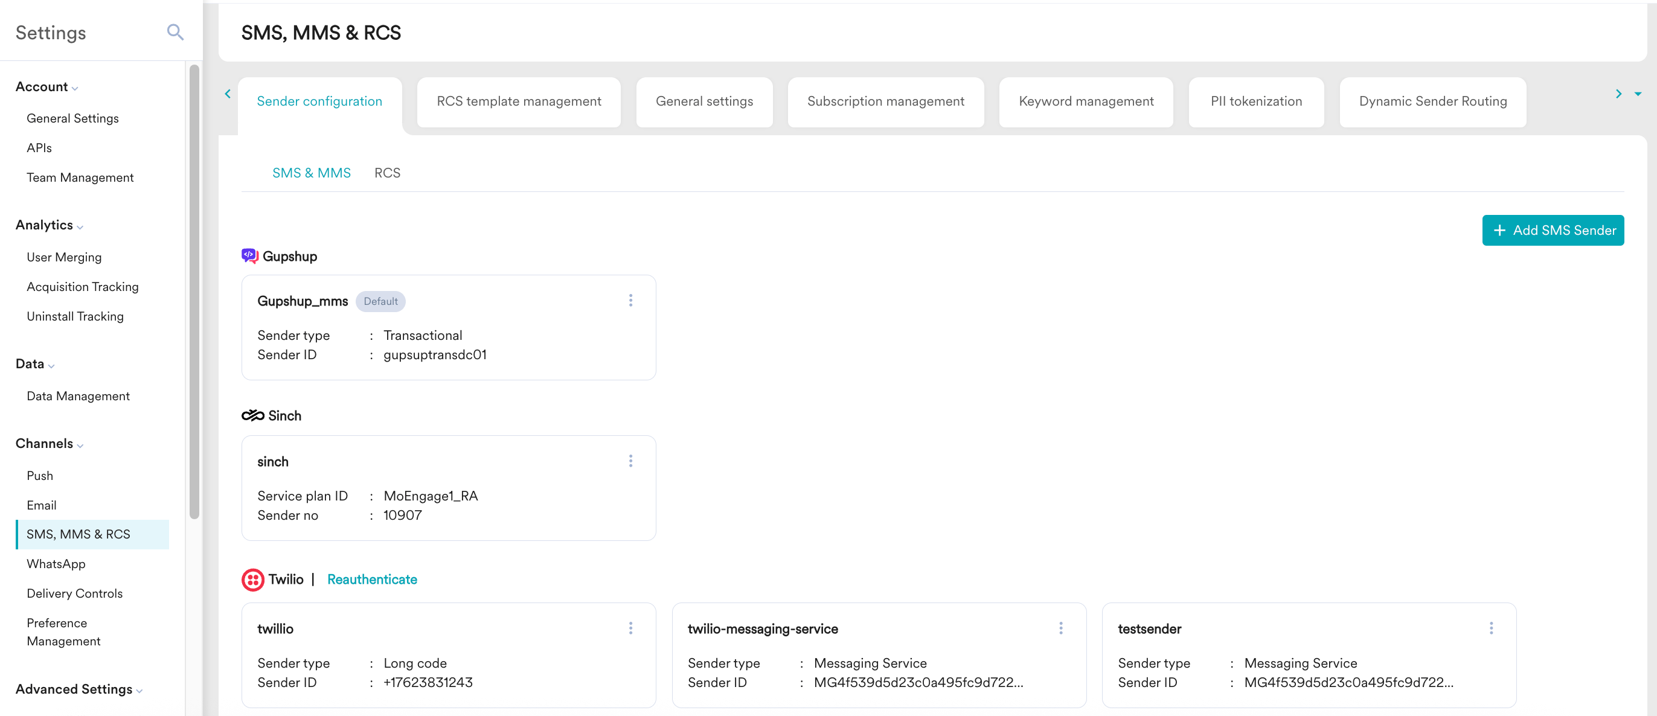Click the SMS, MMS & RCS page title
The width and height of the screenshot is (1657, 716).
321,33
